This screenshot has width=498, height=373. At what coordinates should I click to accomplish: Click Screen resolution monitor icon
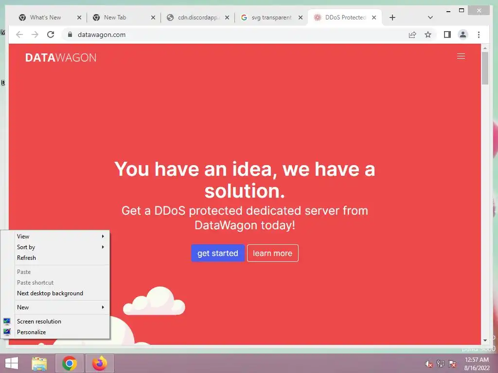click(x=7, y=322)
